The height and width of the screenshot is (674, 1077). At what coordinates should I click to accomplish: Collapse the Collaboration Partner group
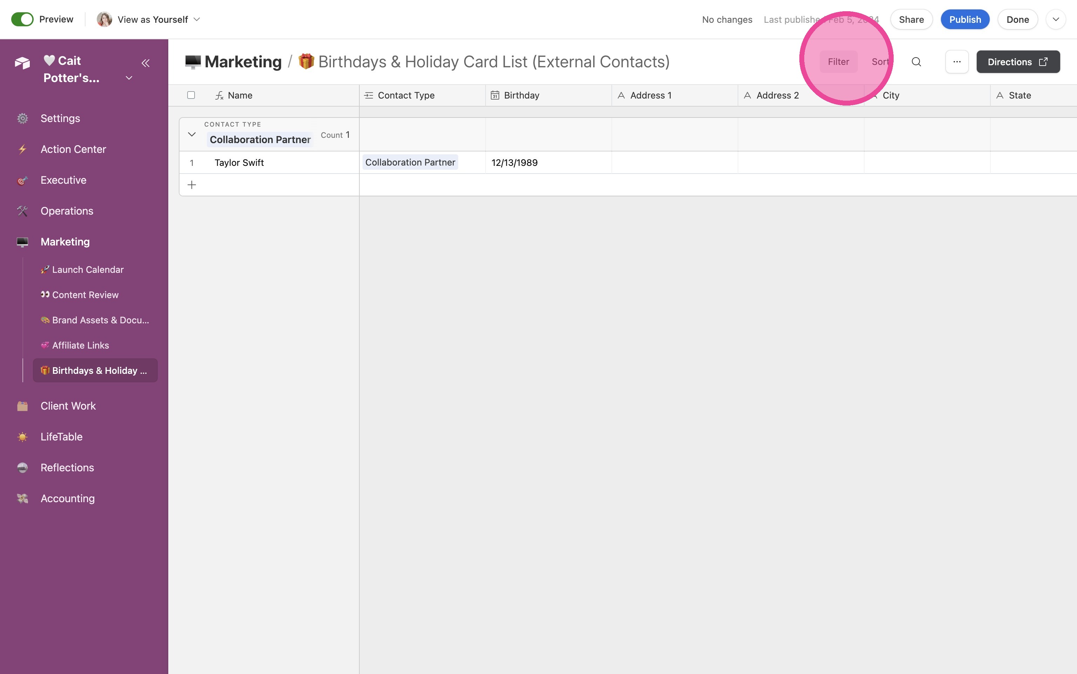click(x=192, y=134)
